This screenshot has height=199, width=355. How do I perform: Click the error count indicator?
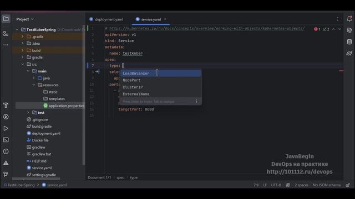(317, 29)
